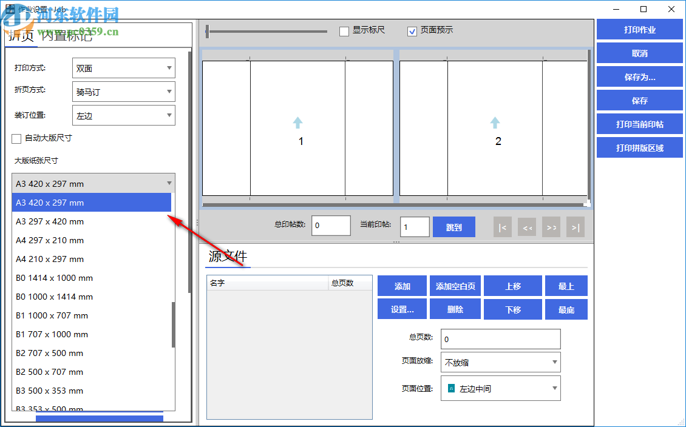Click the preview zoom slider handle

click(208, 32)
